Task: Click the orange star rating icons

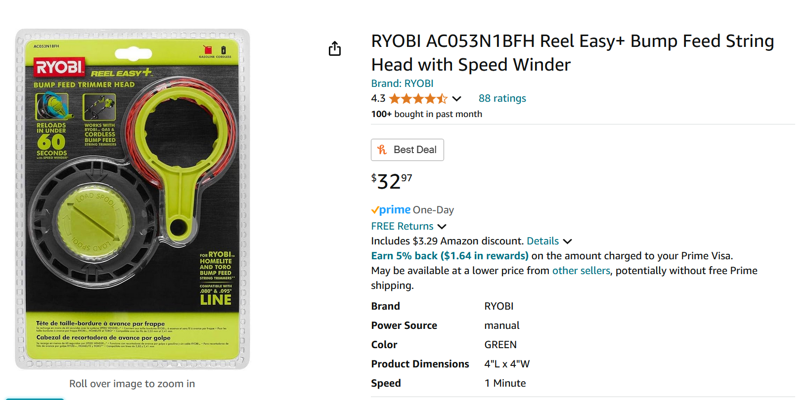Action: click(x=418, y=99)
